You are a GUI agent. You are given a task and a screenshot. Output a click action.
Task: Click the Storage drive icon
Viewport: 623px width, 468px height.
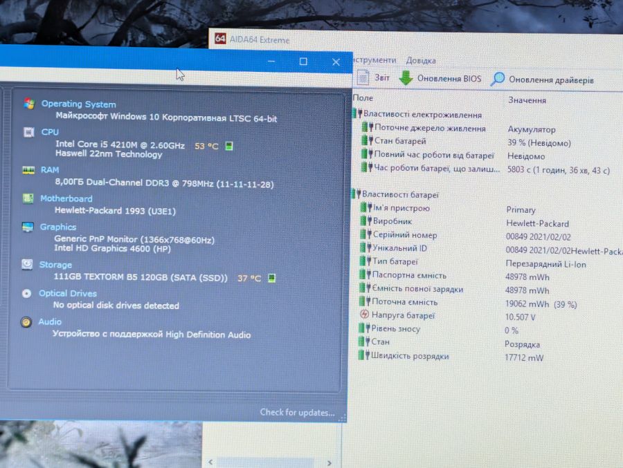[27, 264]
